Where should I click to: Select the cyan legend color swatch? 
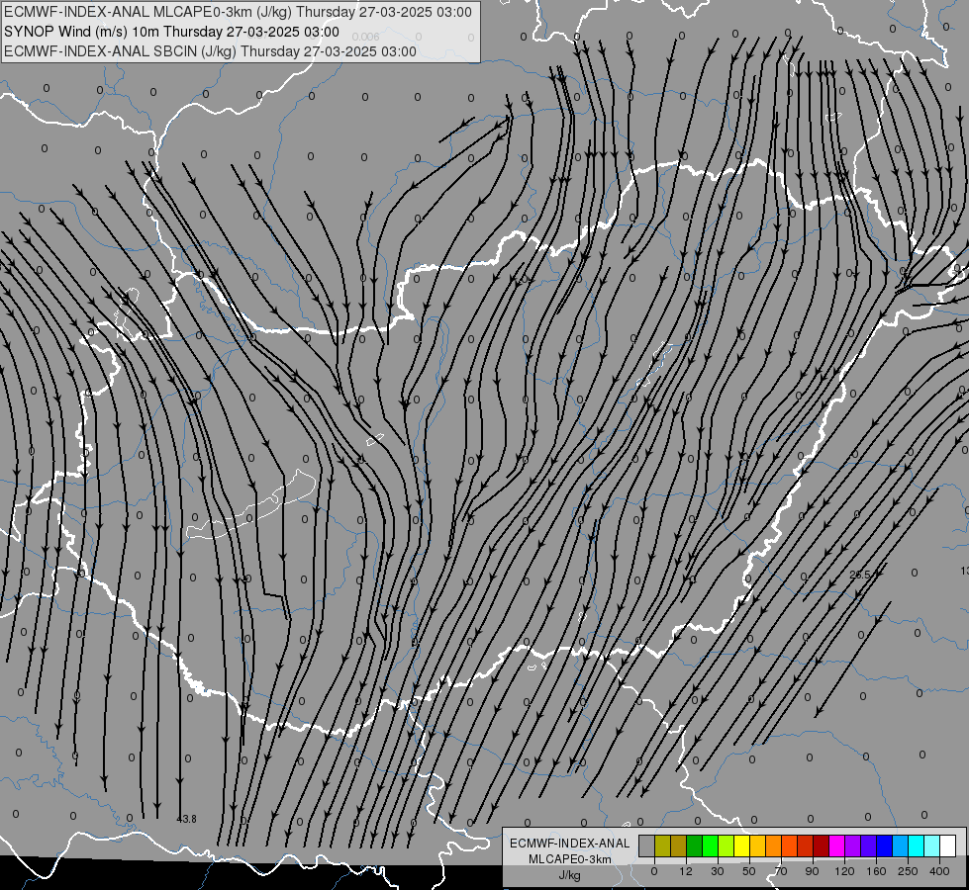pos(917,845)
